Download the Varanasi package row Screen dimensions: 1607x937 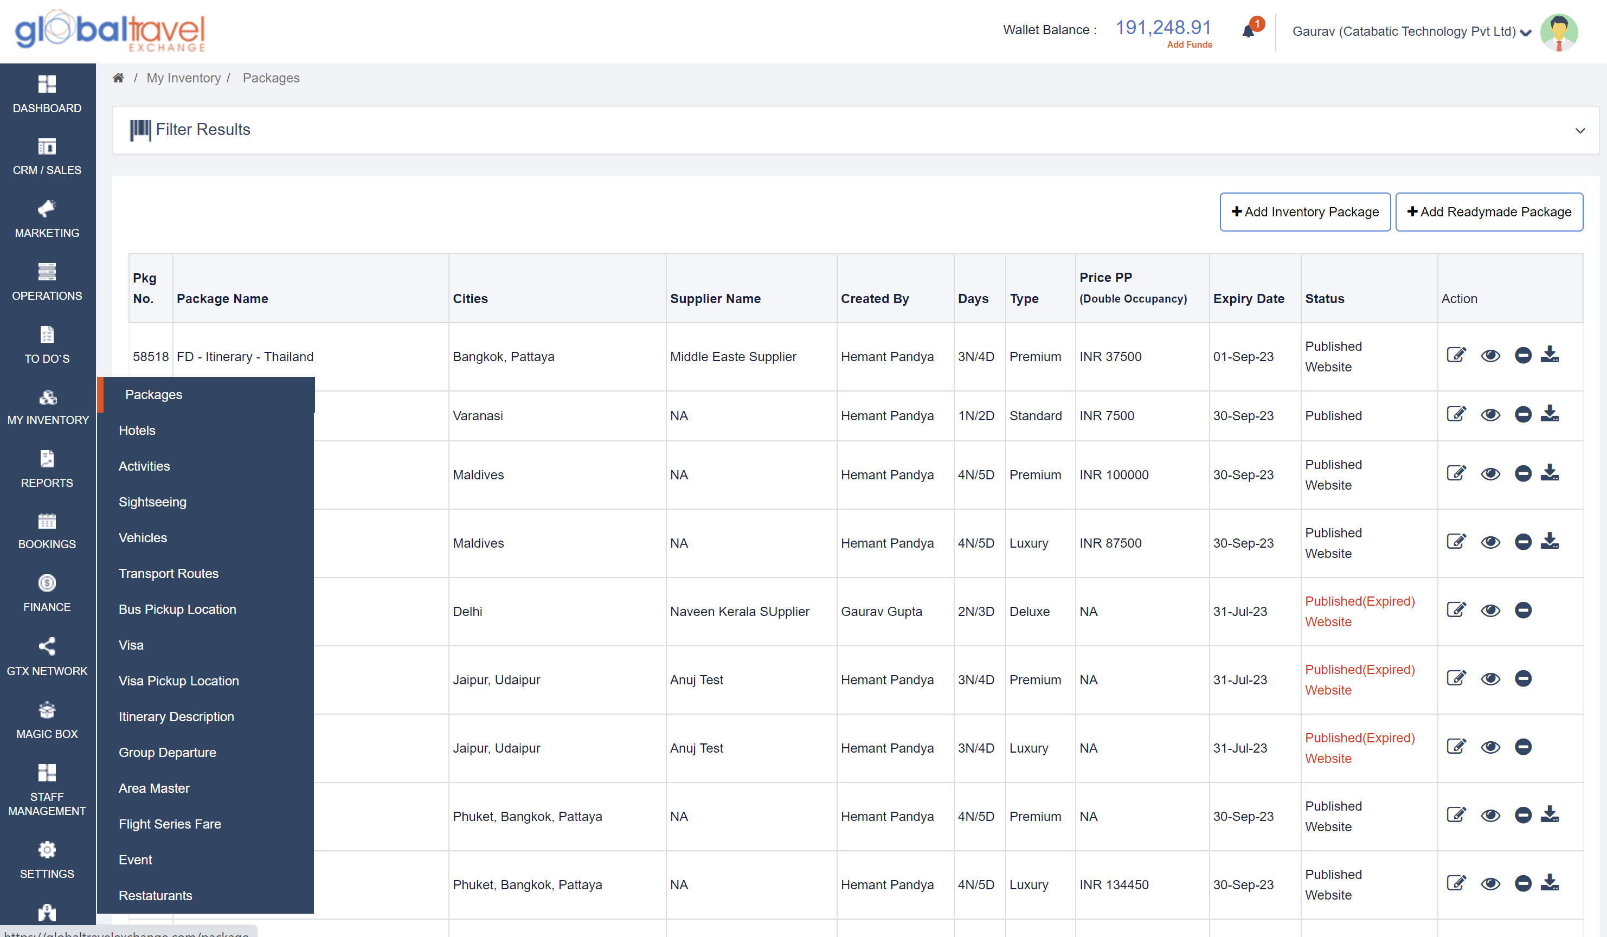[x=1550, y=415]
